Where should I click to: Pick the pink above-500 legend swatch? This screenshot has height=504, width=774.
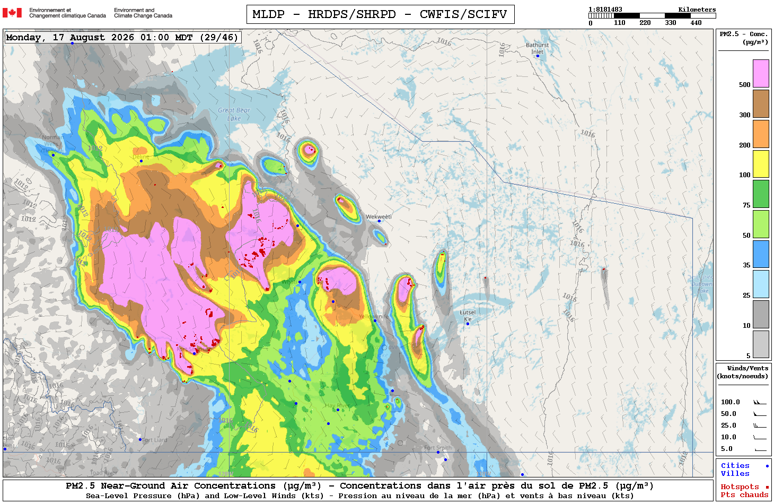pyautogui.click(x=761, y=73)
